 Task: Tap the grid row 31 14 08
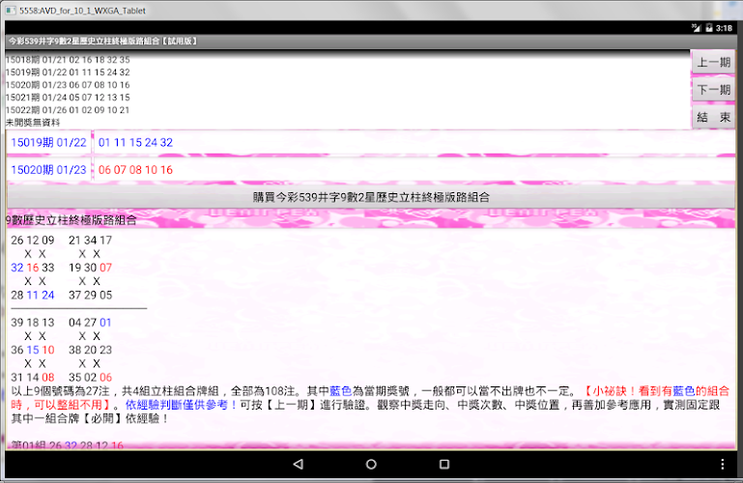click(x=33, y=378)
